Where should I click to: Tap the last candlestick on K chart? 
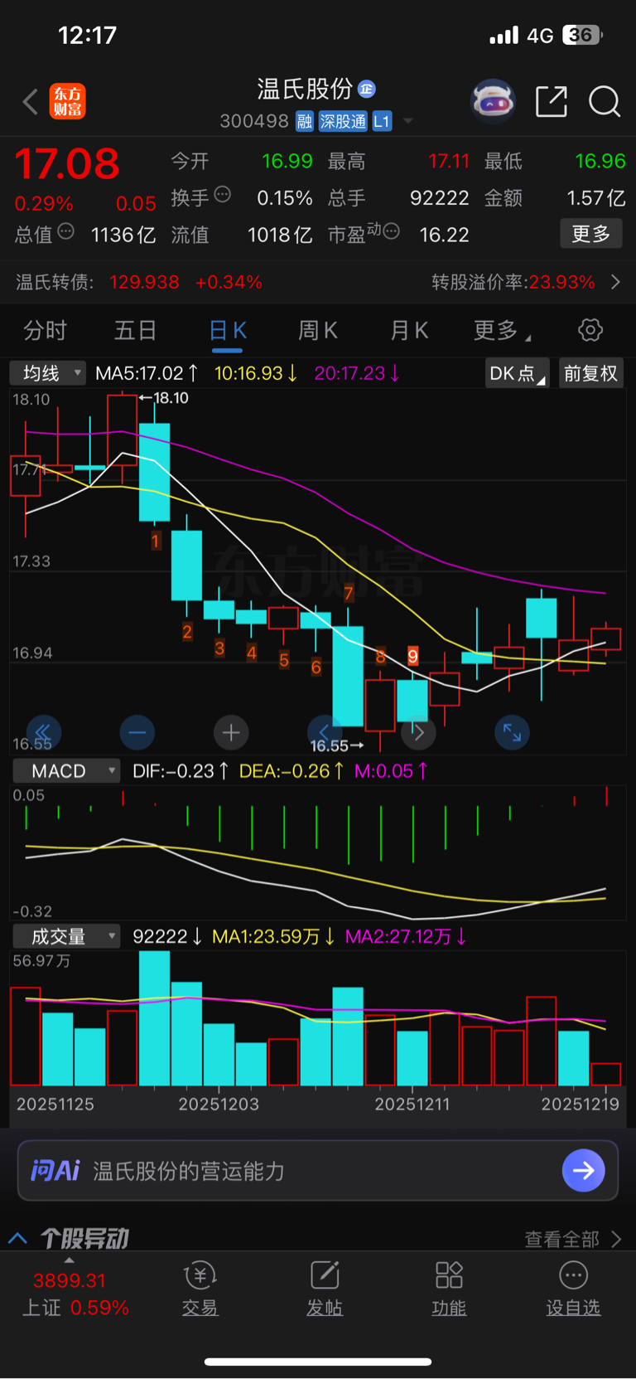[x=606, y=639]
